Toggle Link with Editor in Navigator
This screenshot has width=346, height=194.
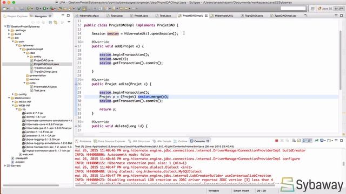[x=55, y=22]
